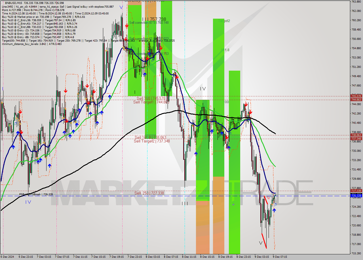The height and width of the screenshot is (260, 363).
Task: Click the red trendline beside the black V label
Action: (x=264, y=241)
